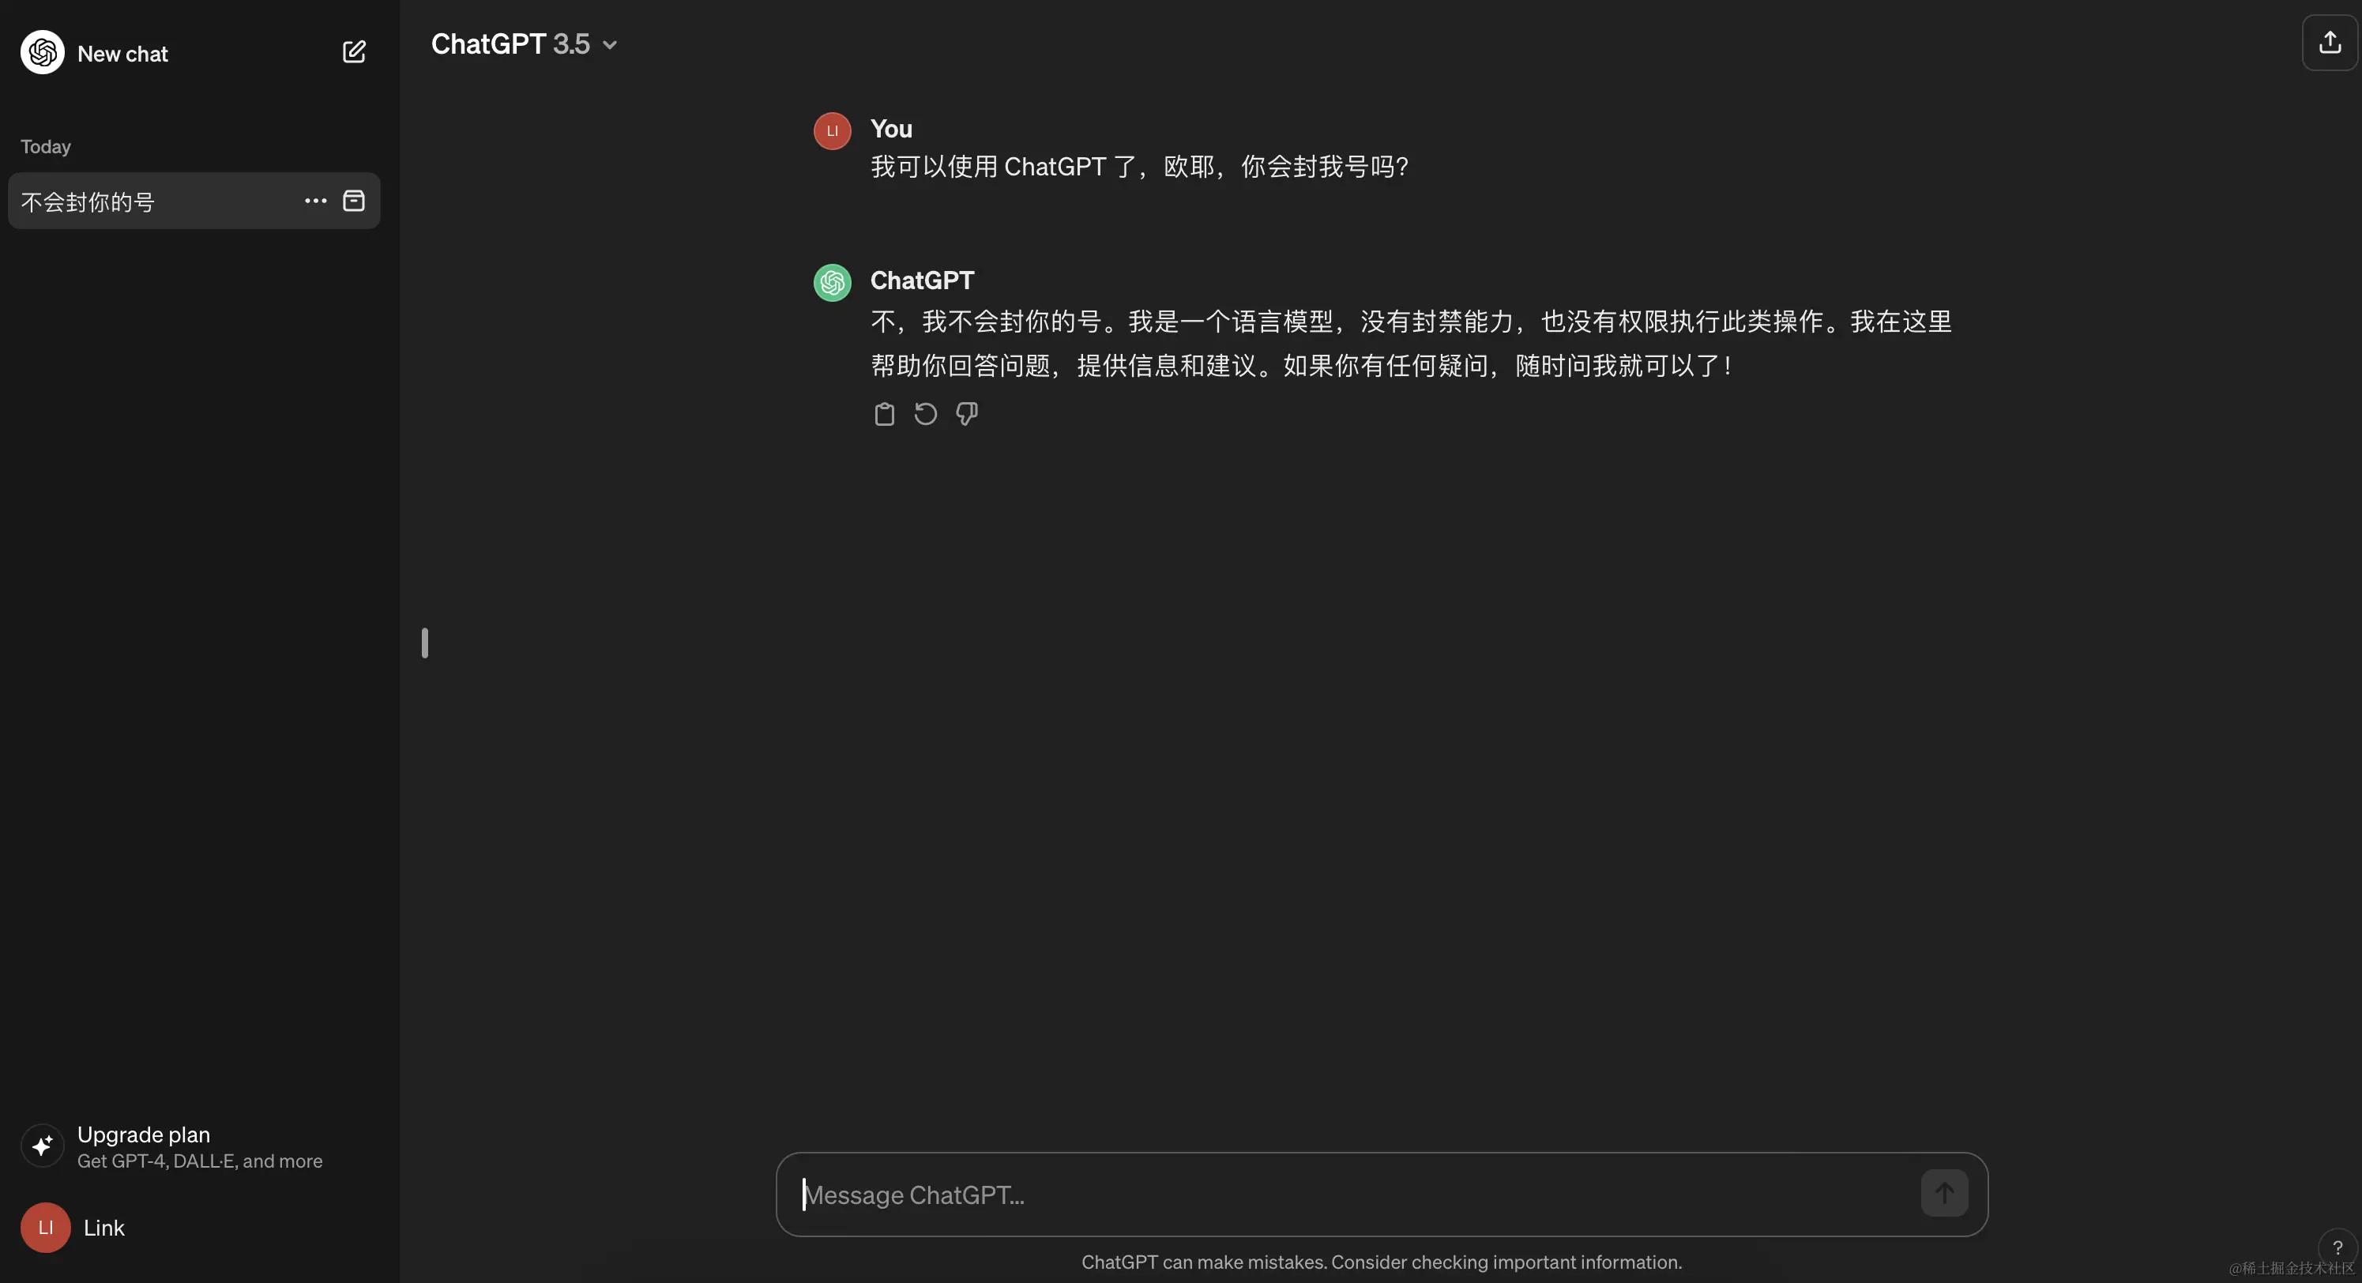Click the new chat compose icon
The height and width of the screenshot is (1283, 2362).
tap(354, 52)
